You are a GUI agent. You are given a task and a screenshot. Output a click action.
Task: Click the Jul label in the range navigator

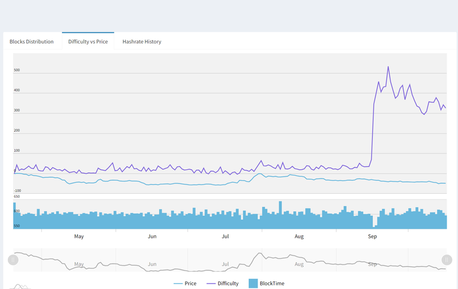225,264
